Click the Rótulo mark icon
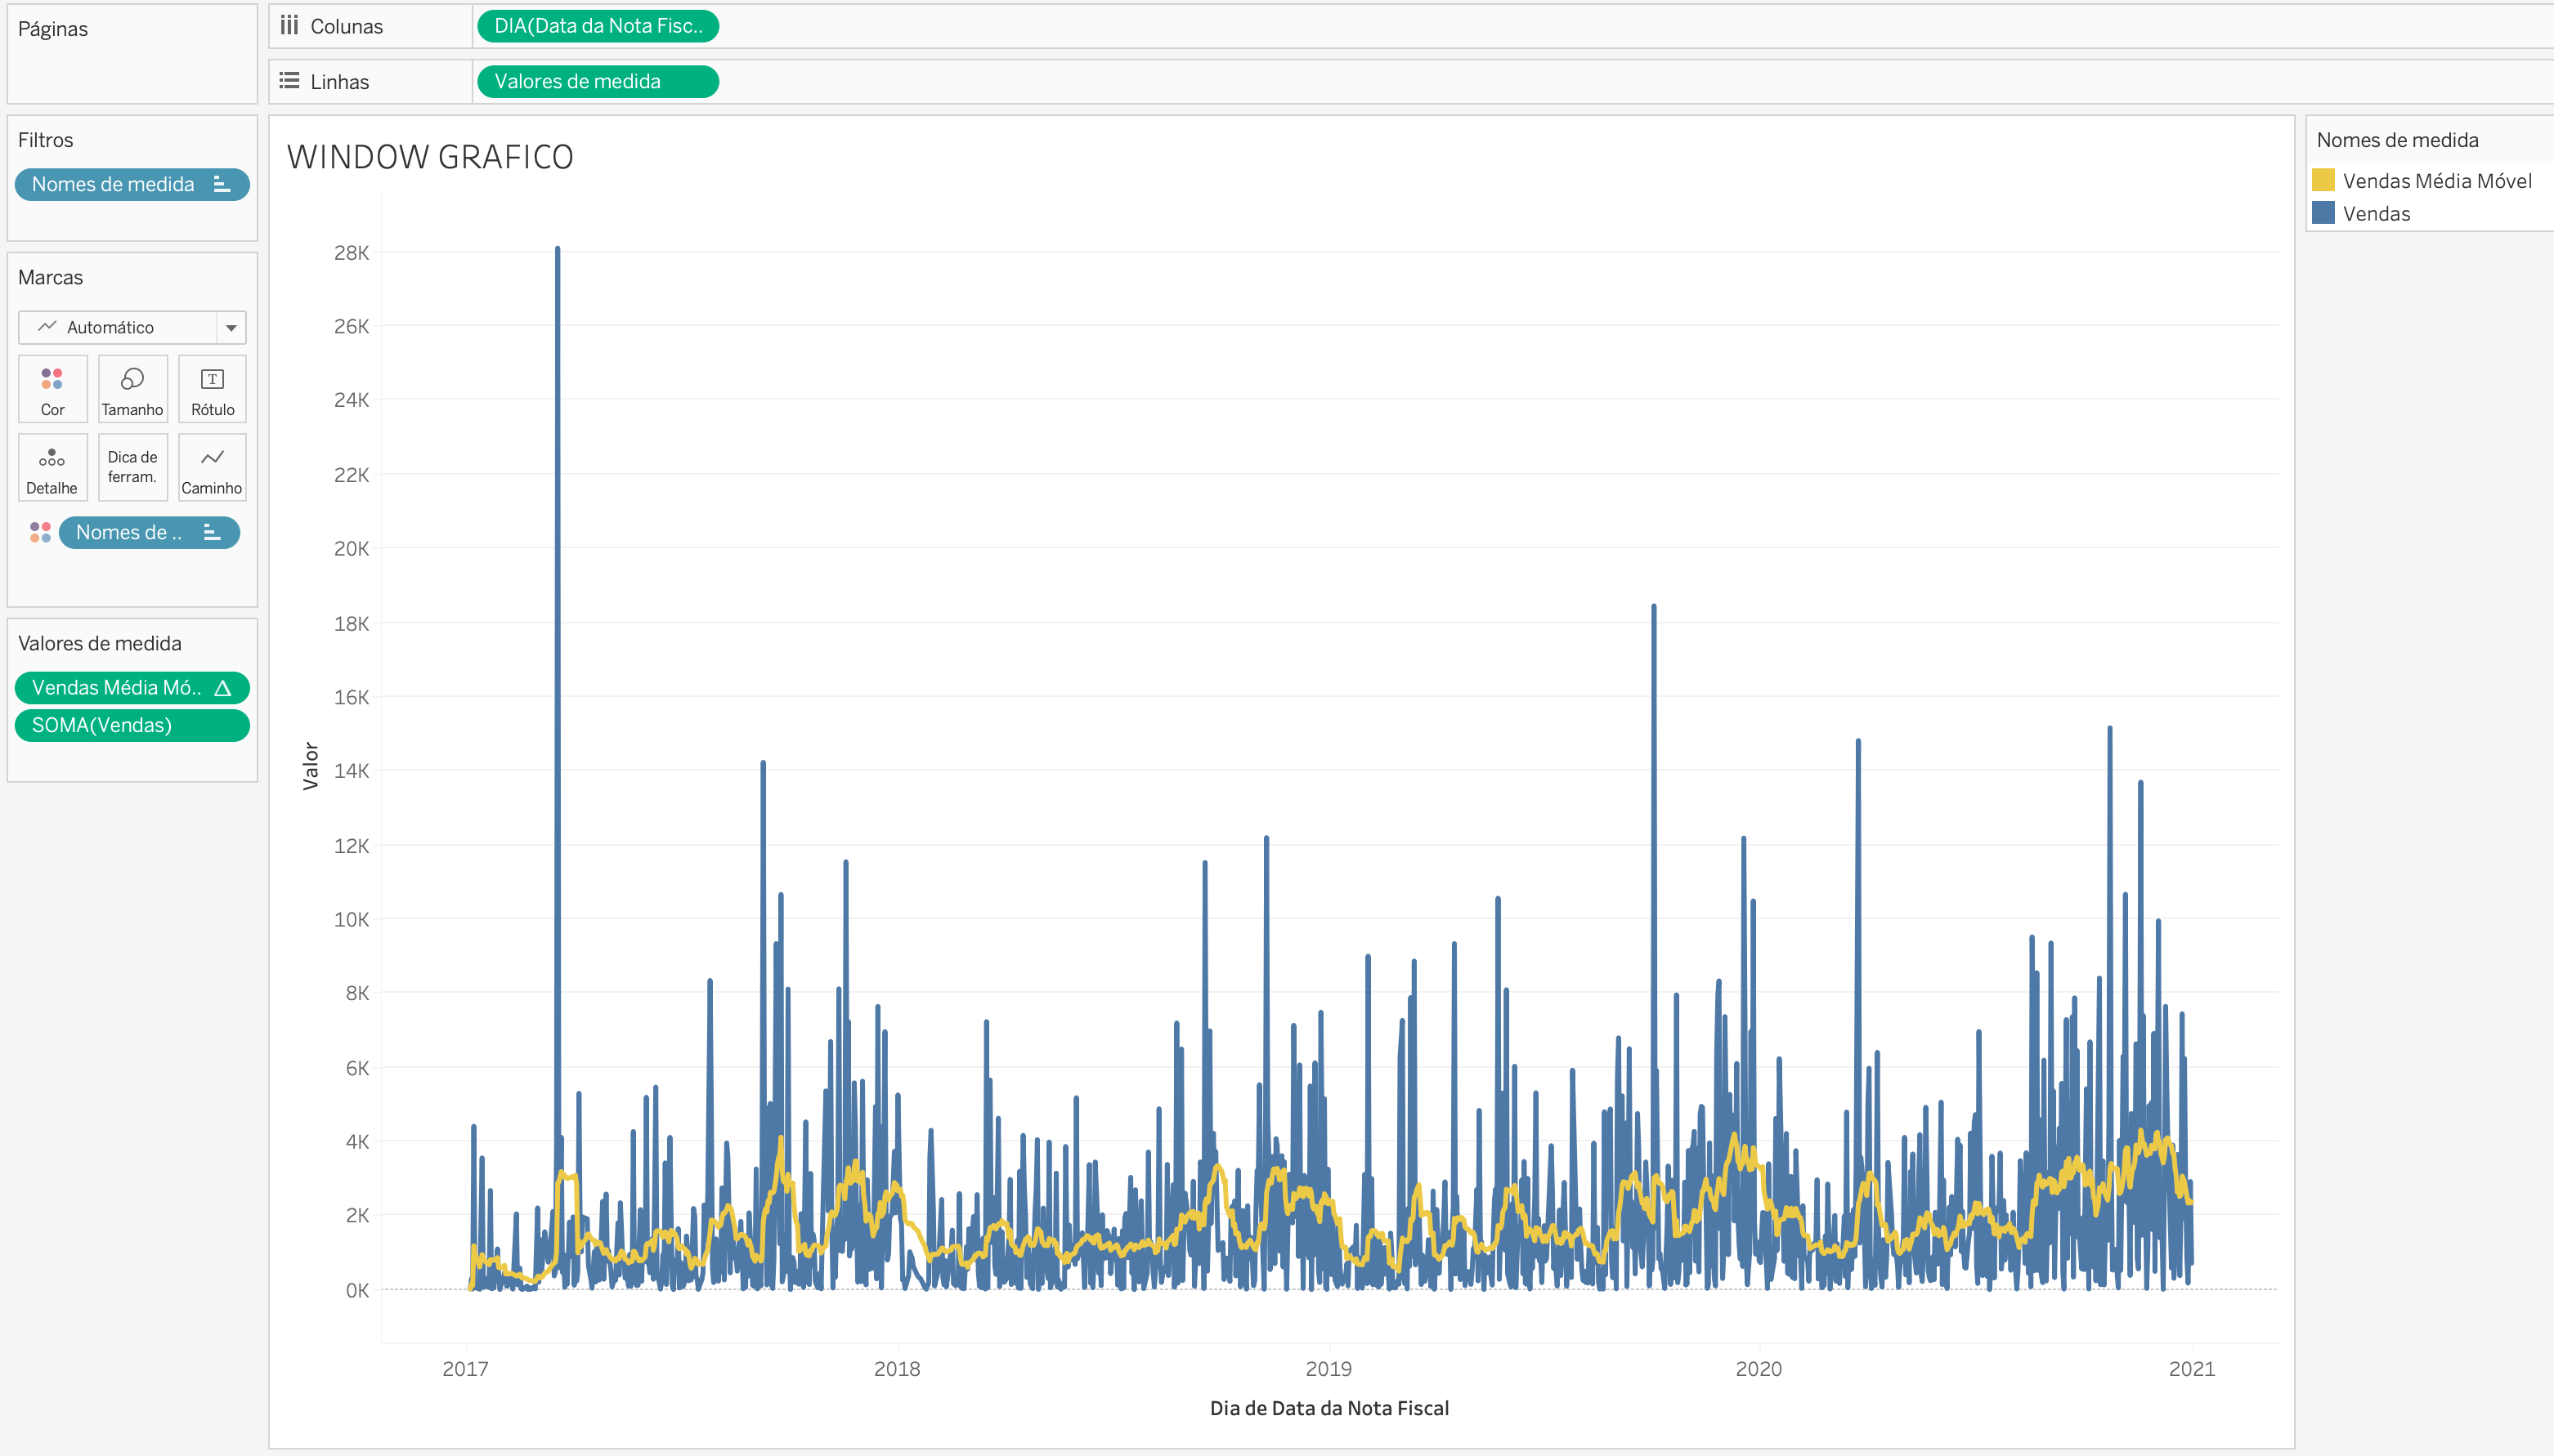This screenshot has height=1456, width=2554. pos(212,389)
